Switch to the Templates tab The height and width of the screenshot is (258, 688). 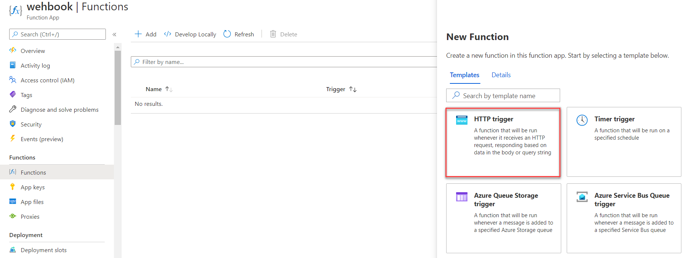(465, 75)
